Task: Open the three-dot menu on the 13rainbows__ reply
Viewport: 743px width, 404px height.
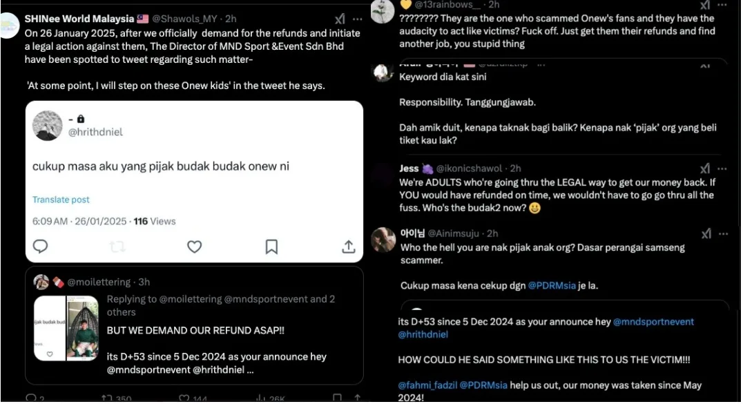Action: pos(722,5)
